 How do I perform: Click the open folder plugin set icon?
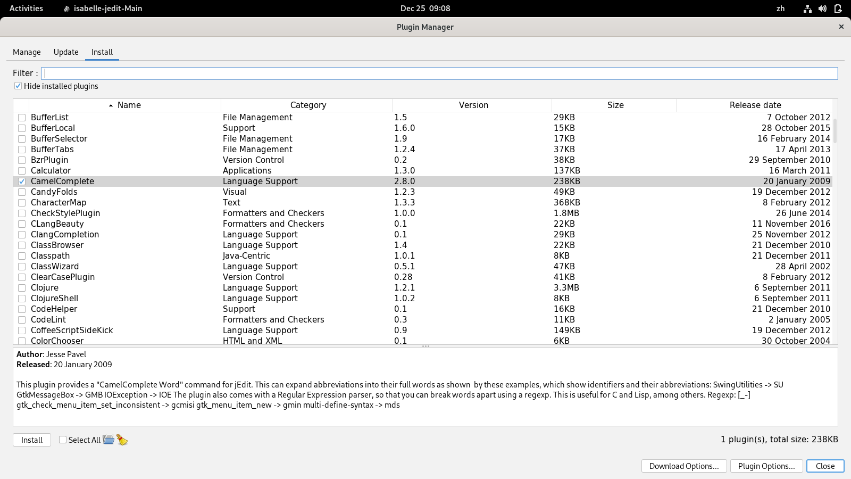click(109, 439)
